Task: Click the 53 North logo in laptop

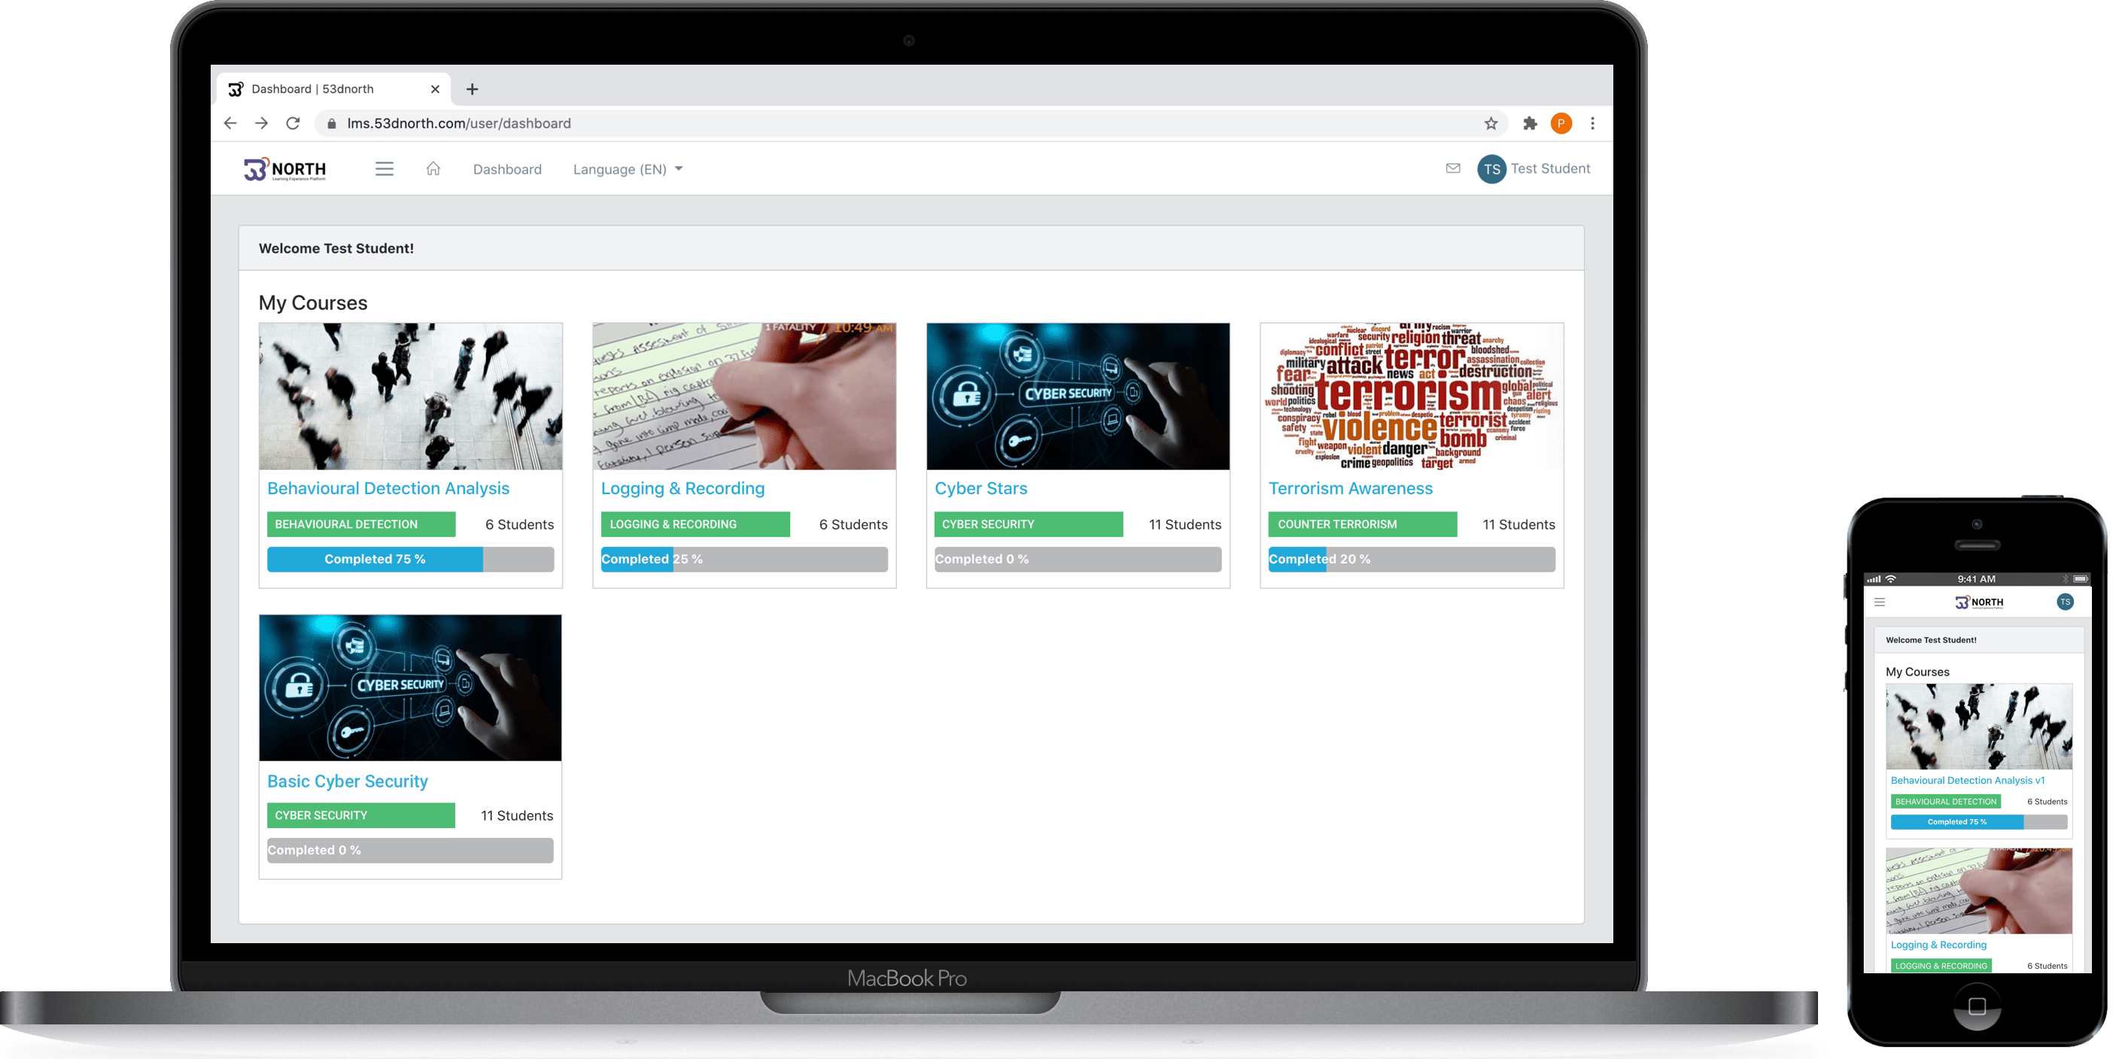Action: [x=284, y=169]
